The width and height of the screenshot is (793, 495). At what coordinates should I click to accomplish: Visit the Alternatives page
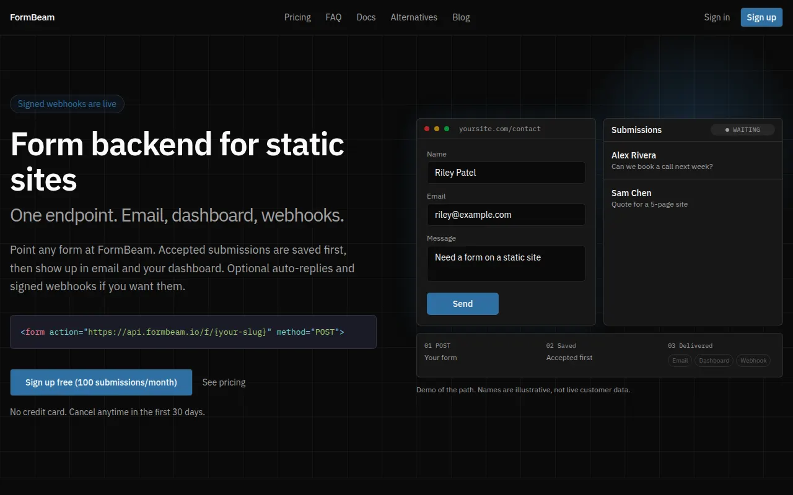414,17
